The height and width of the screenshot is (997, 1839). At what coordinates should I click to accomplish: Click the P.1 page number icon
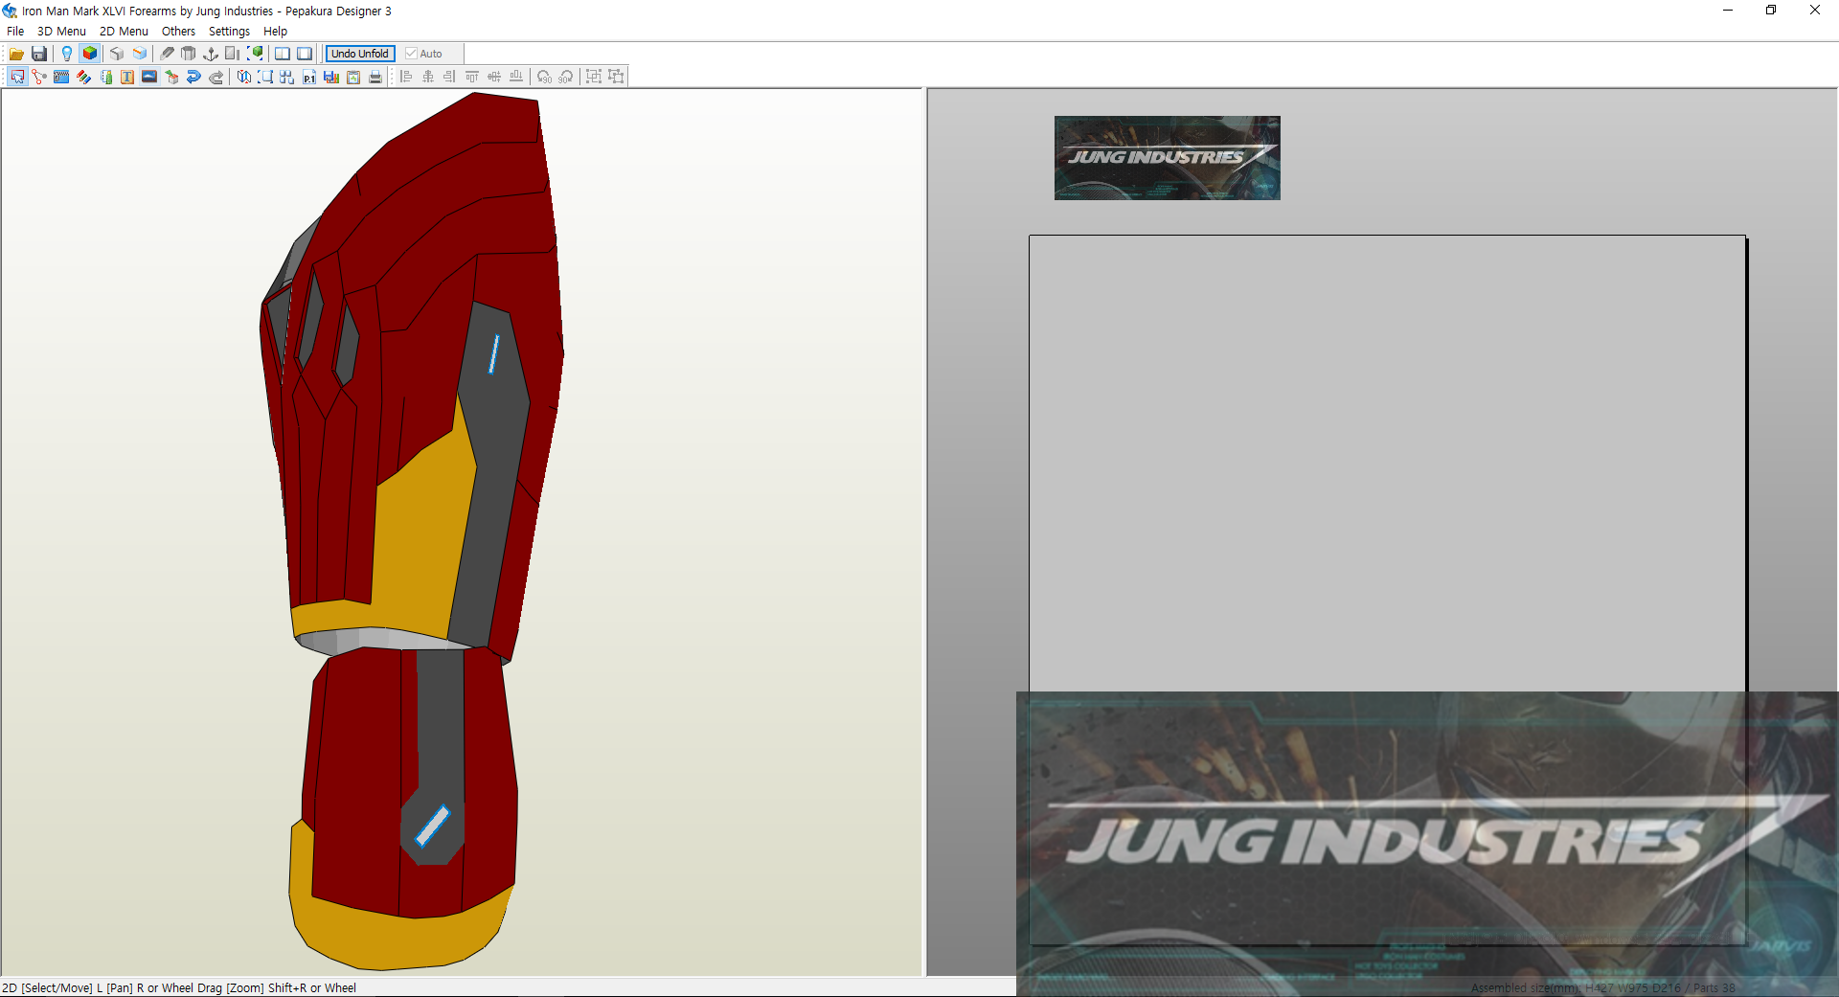(309, 77)
